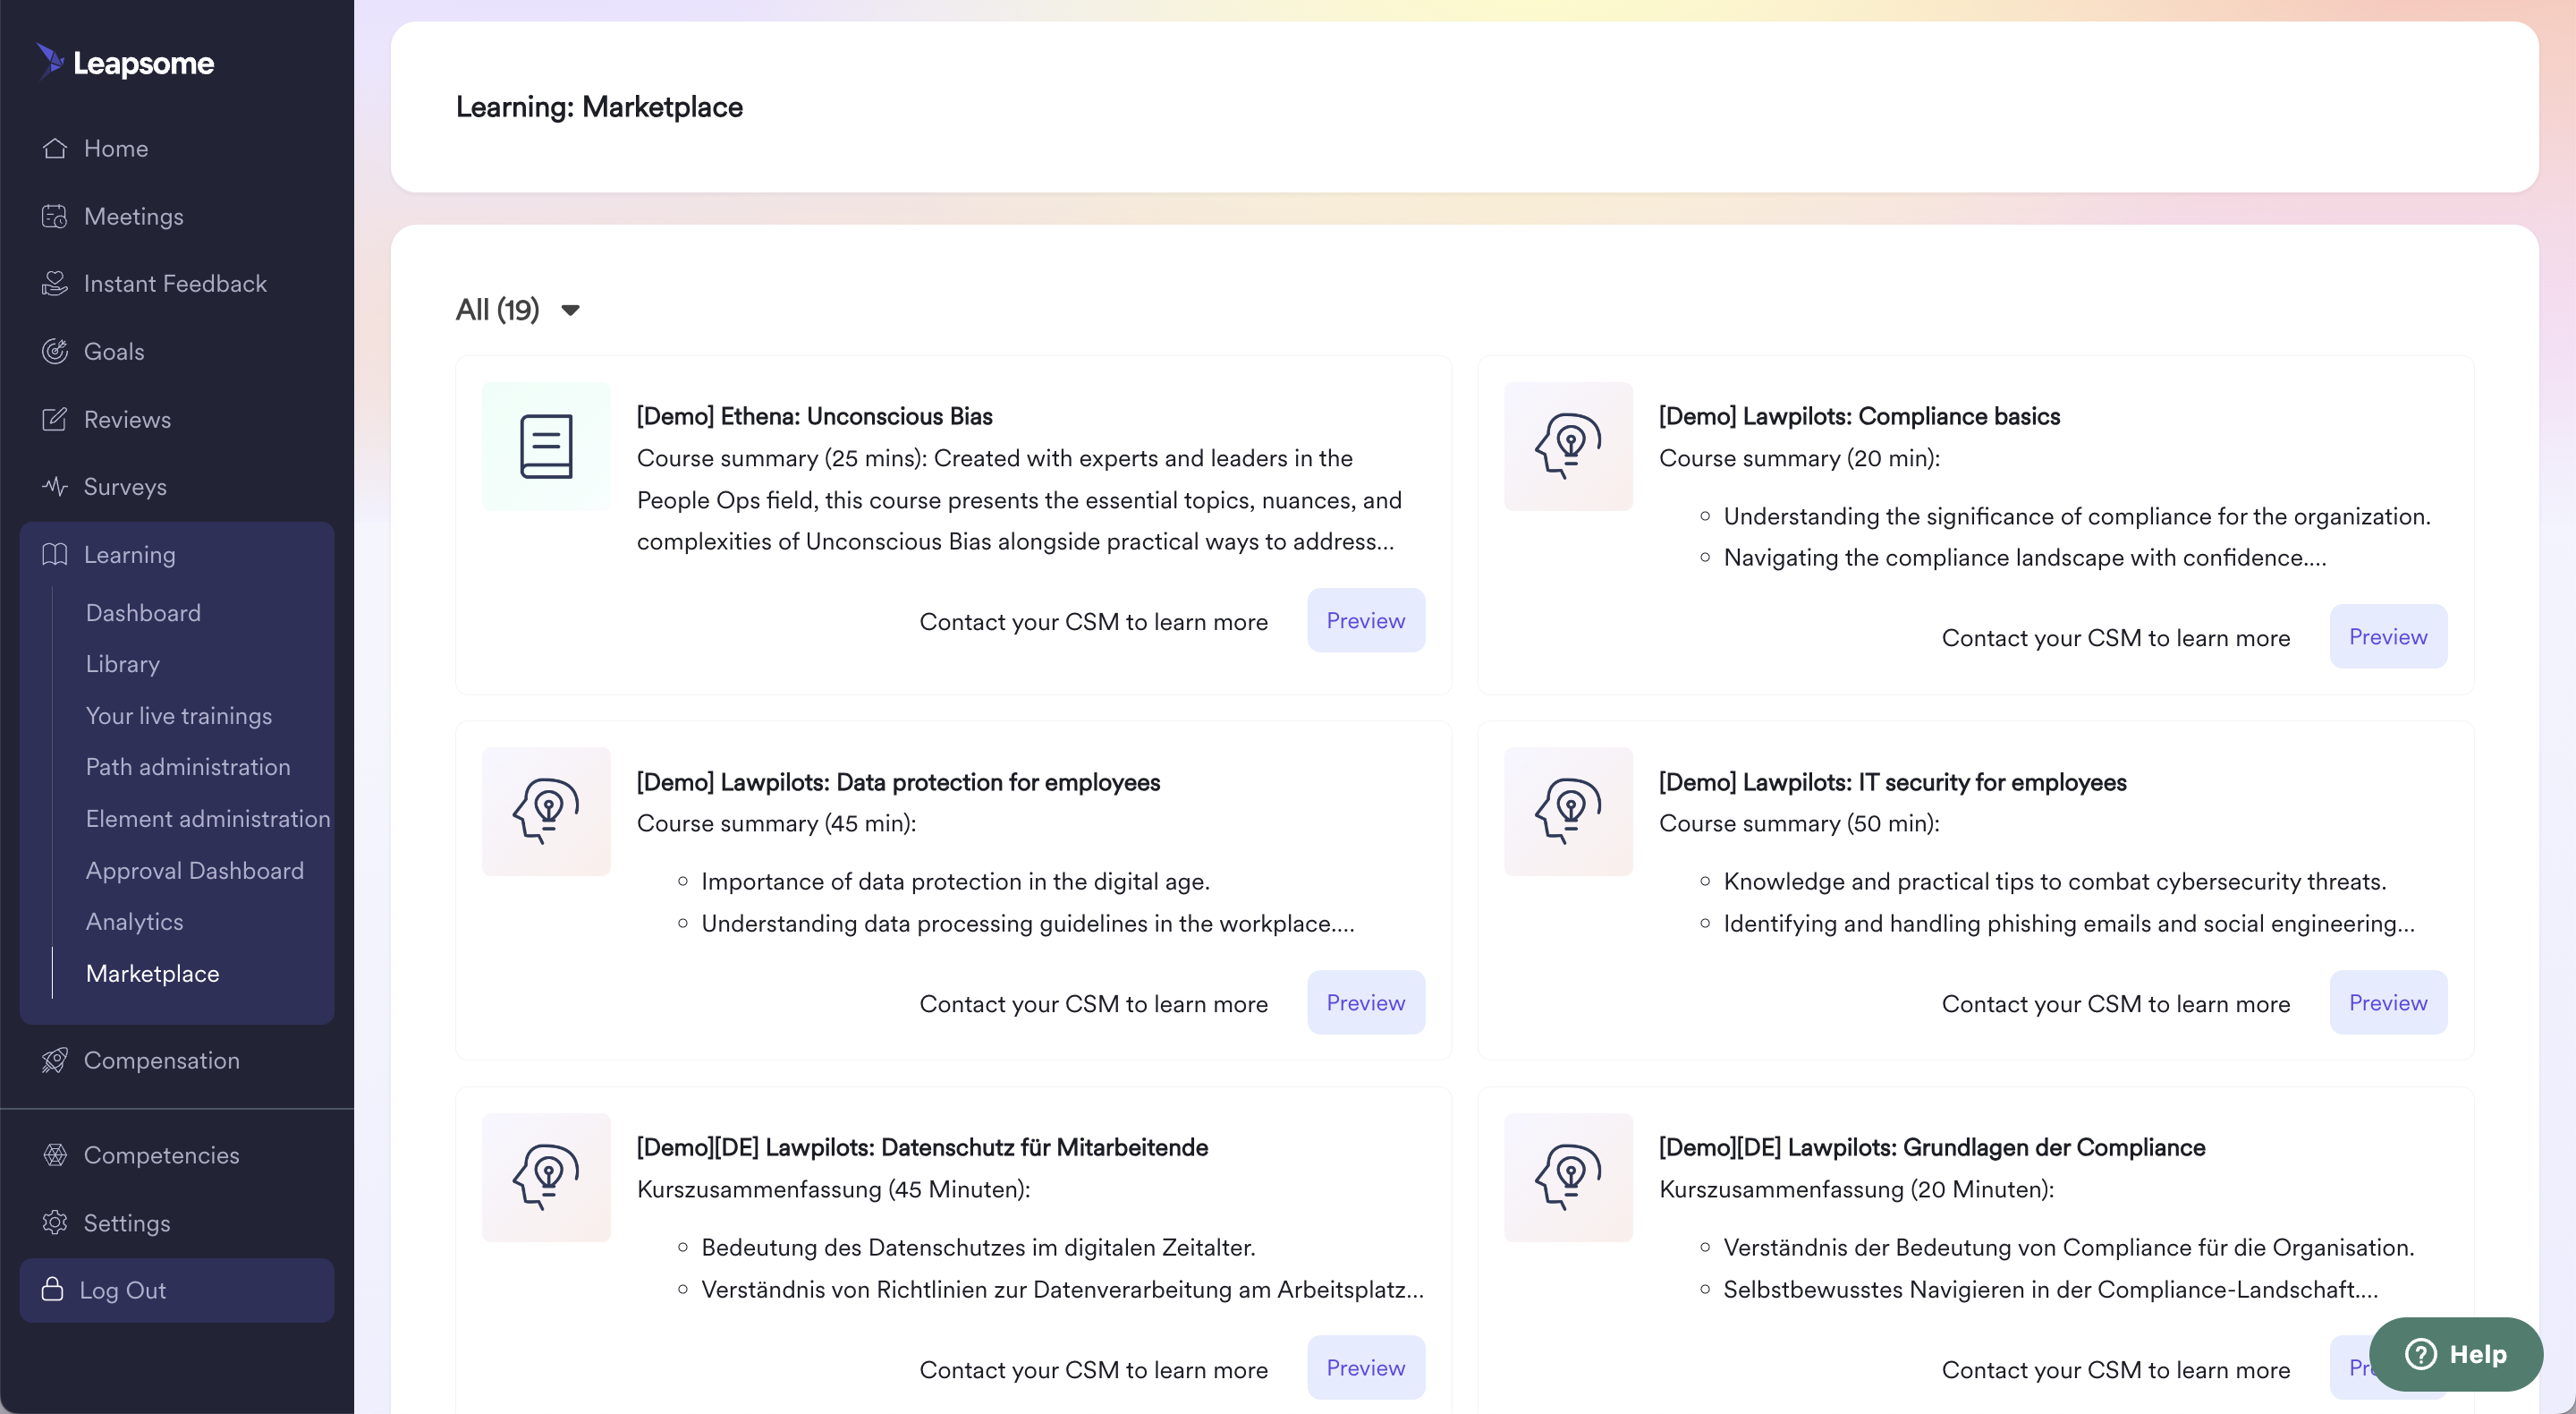Click the Compensation rocket icon

(55, 1060)
